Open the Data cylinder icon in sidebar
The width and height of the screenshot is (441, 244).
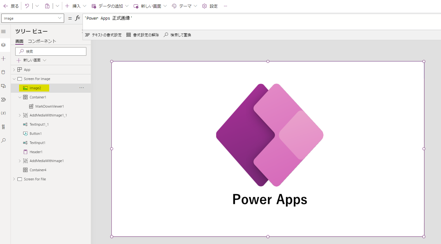[3, 72]
